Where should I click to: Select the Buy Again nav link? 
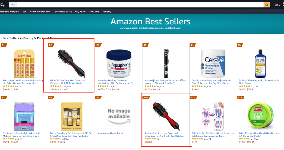point(80,12)
